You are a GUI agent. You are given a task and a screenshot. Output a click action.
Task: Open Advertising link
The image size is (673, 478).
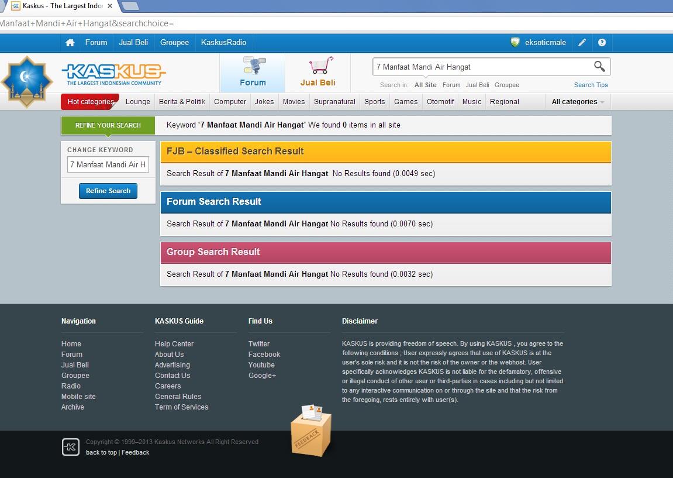[x=172, y=365]
